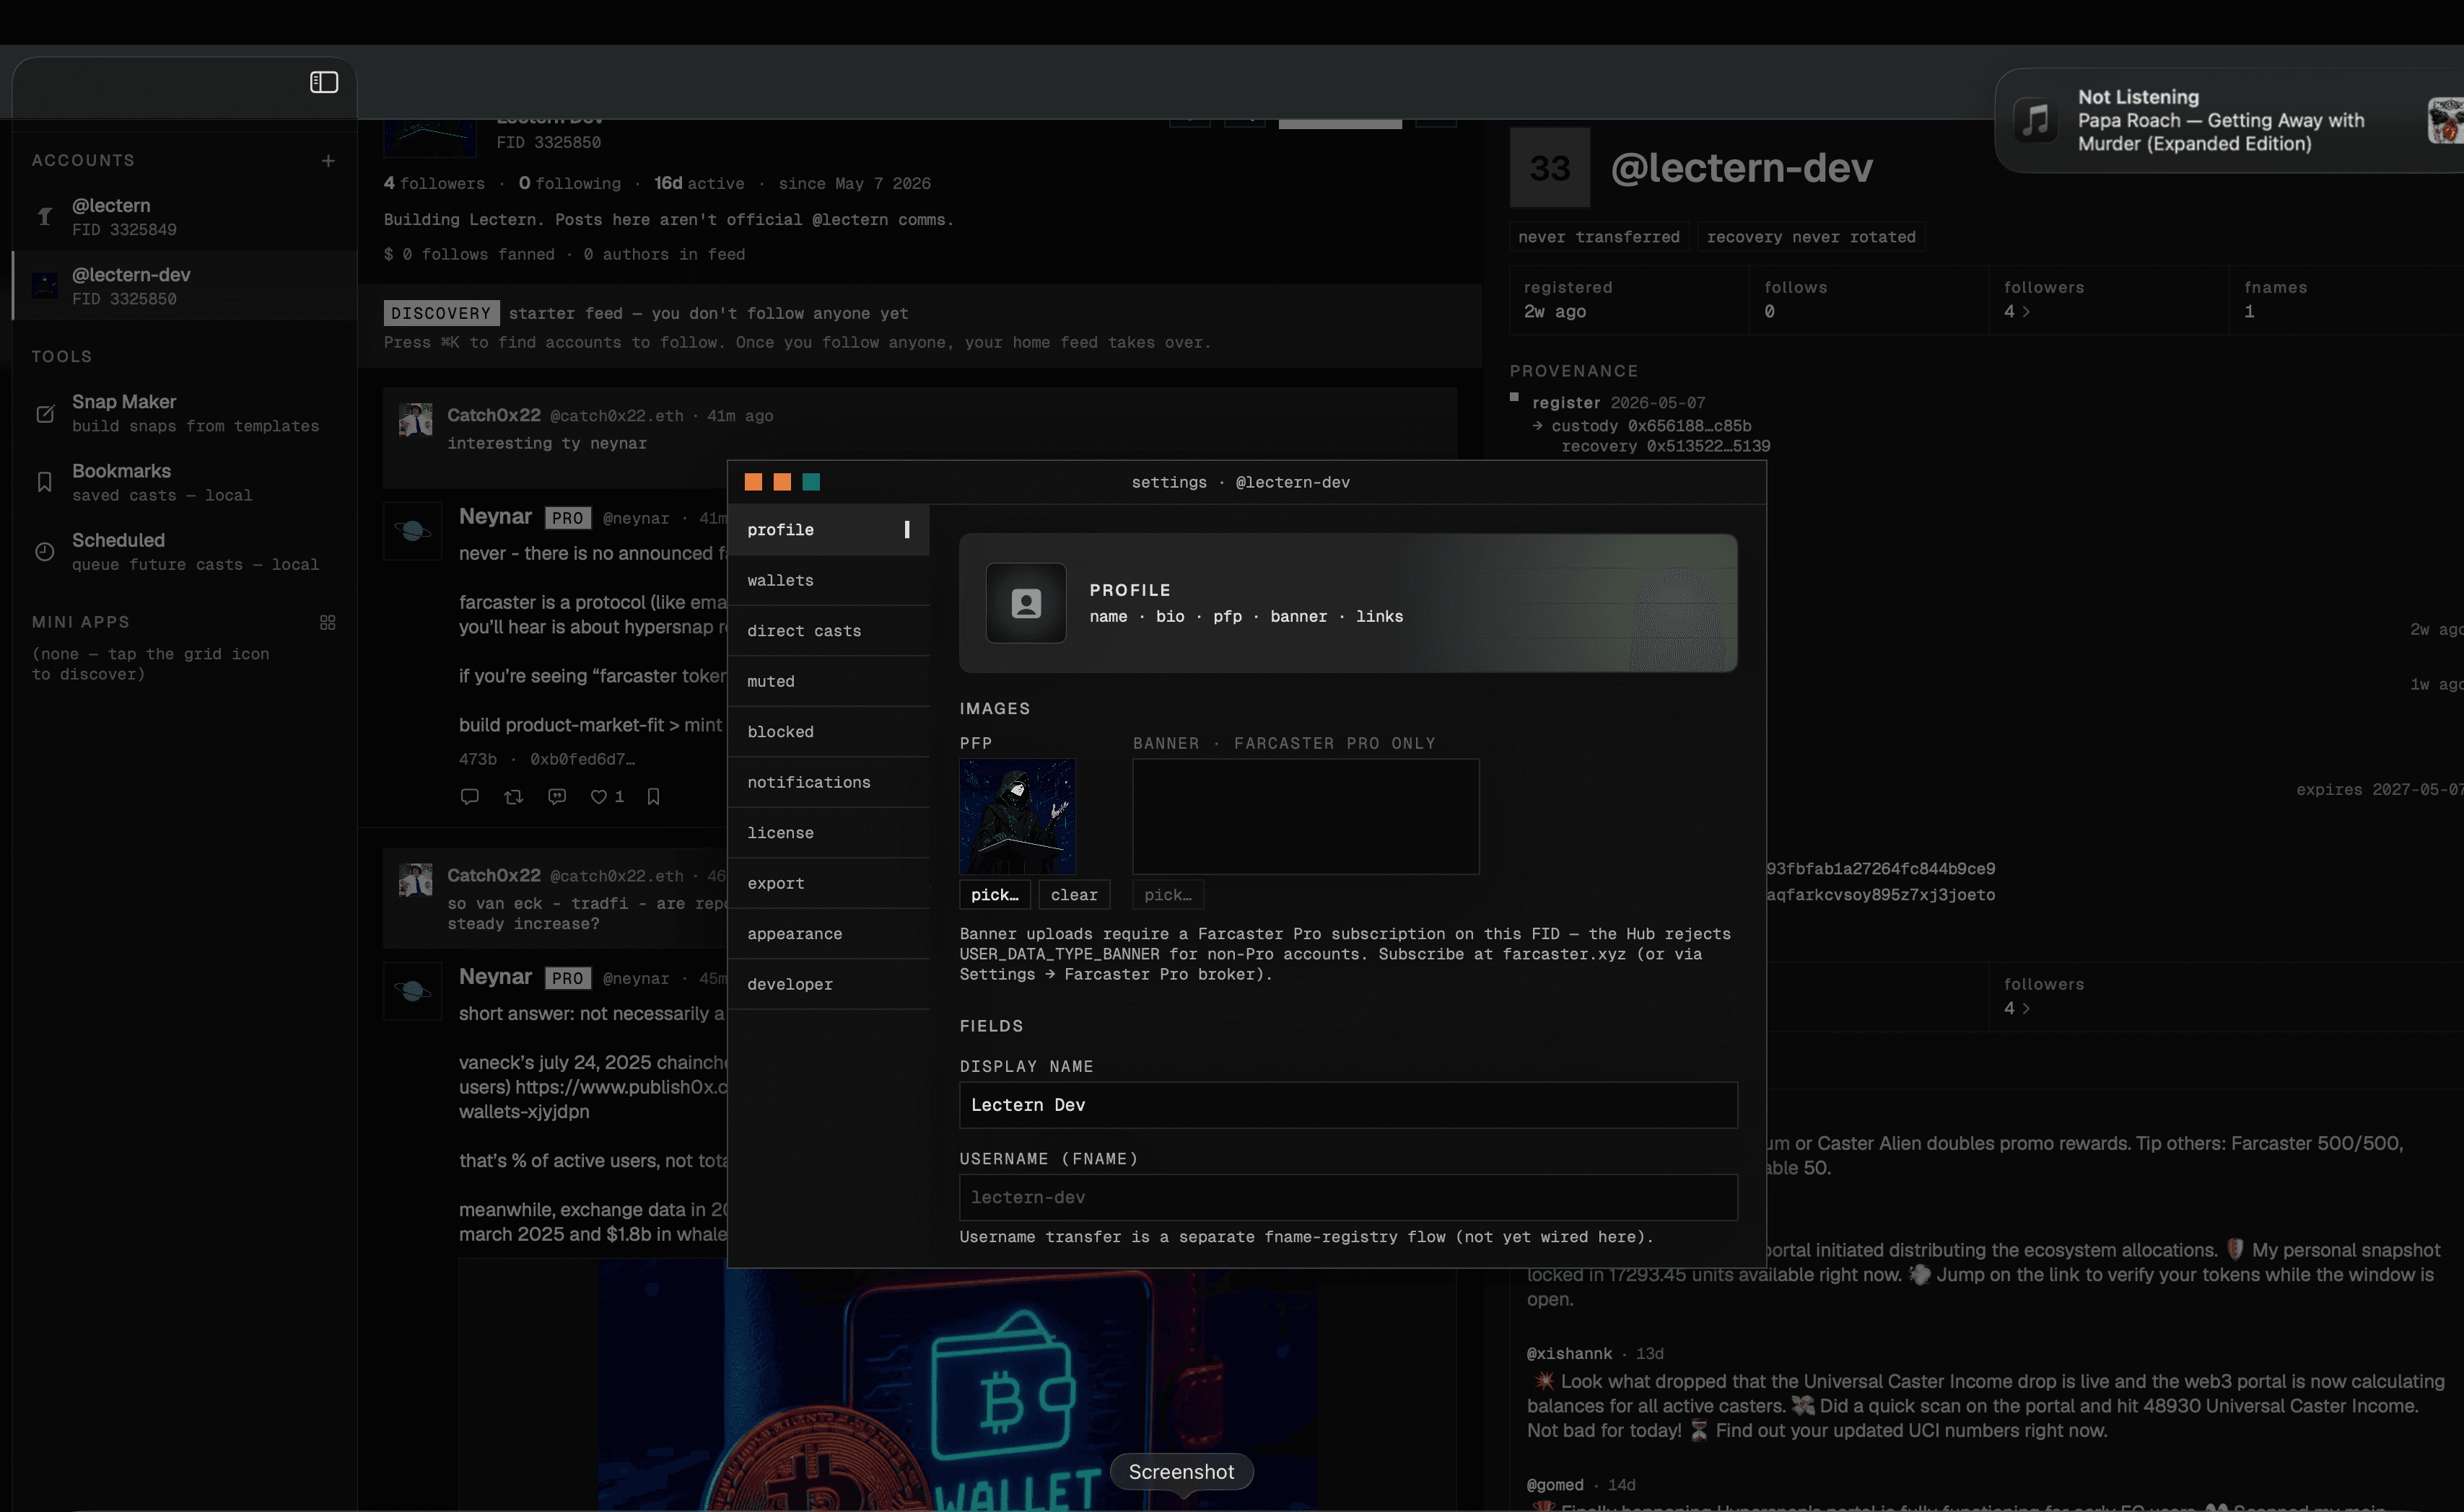2464x1512 pixels.
Task: Click the 'never transferred' tag
Action: [x=1599, y=237]
